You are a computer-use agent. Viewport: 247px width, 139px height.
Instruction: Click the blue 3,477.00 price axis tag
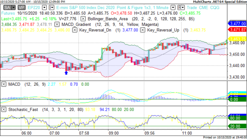click(237, 24)
